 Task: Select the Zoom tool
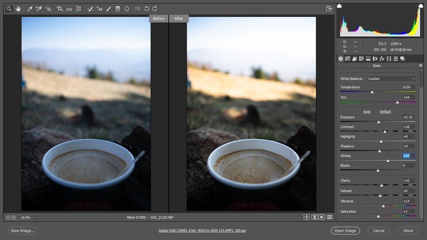[9, 9]
